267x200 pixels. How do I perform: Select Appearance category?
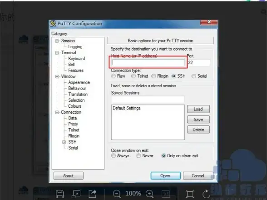pyautogui.click(x=79, y=83)
